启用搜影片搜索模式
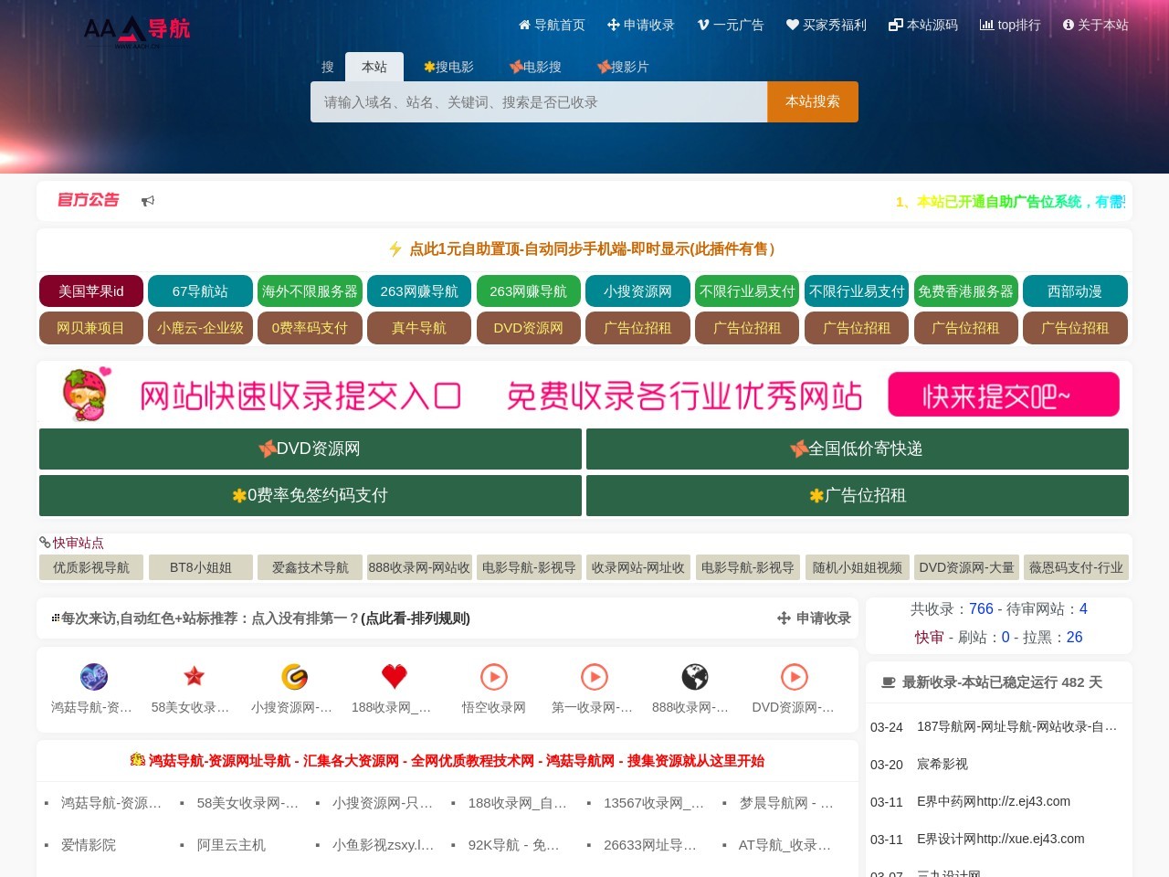1169x877 pixels. [x=624, y=67]
